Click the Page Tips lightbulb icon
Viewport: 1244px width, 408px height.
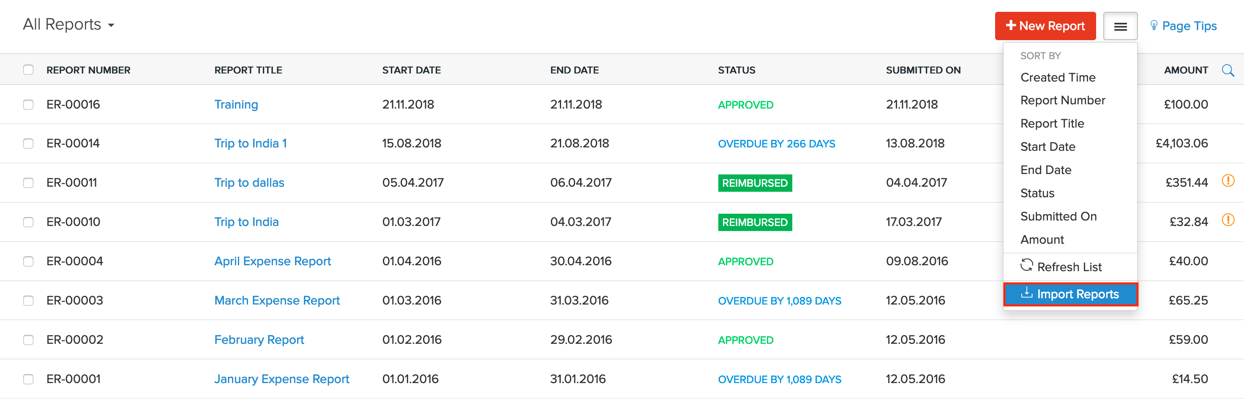1154,26
